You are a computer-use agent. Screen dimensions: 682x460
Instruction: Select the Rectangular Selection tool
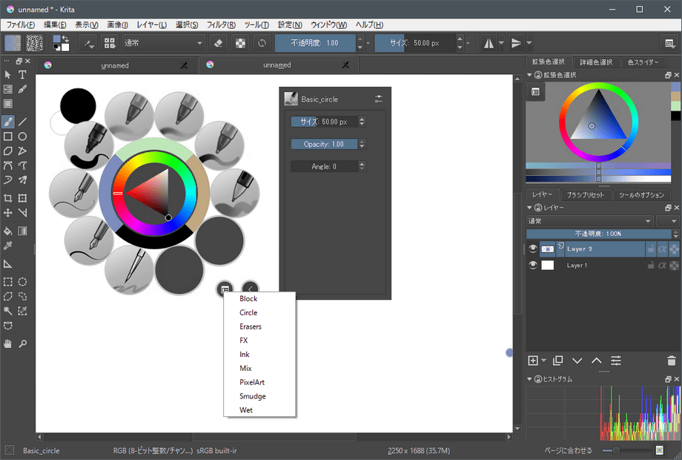(x=7, y=282)
